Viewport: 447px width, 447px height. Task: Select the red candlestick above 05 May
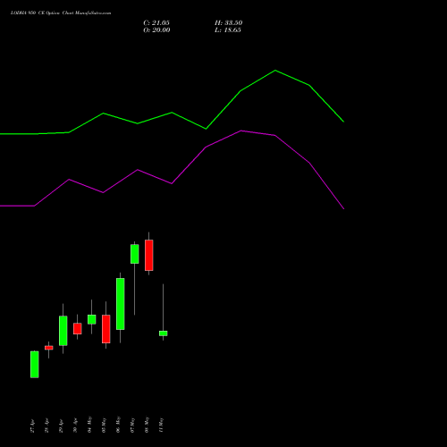point(106,329)
